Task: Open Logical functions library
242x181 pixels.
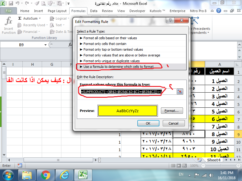Action: pyautogui.click(x=60, y=18)
